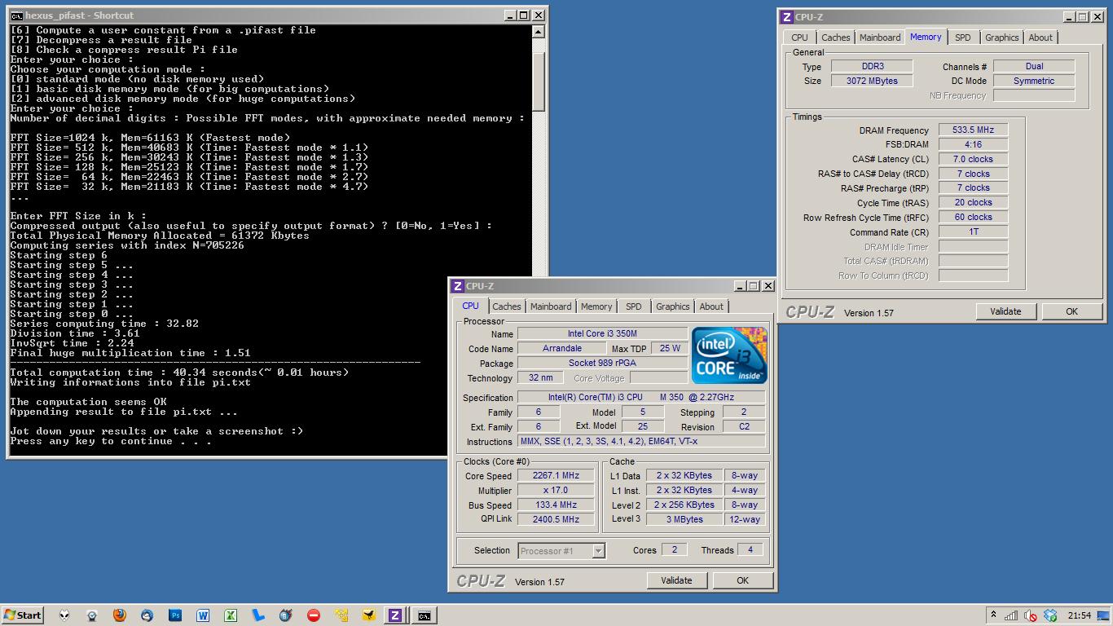Click the Start button
The image size is (1113, 626).
pyautogui.click(x=23, y=615)
